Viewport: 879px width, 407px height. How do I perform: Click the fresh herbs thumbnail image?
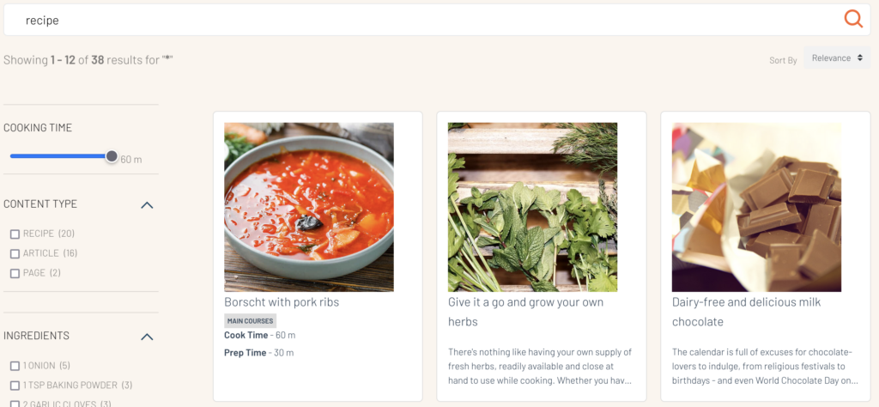click(532, 207)
